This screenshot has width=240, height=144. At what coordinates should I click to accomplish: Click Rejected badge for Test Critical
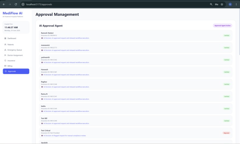(226, 133)
